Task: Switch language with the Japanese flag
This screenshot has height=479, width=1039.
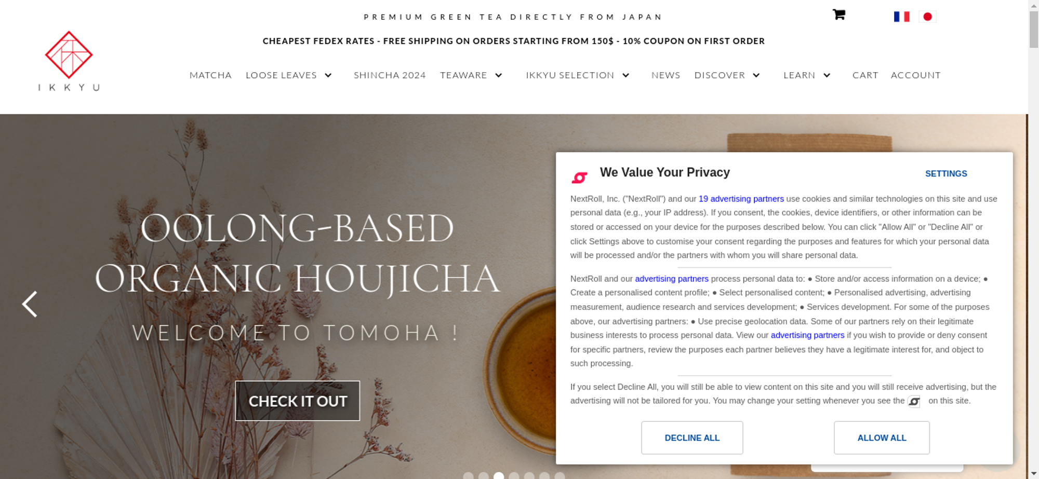Action: click(927, 17)
